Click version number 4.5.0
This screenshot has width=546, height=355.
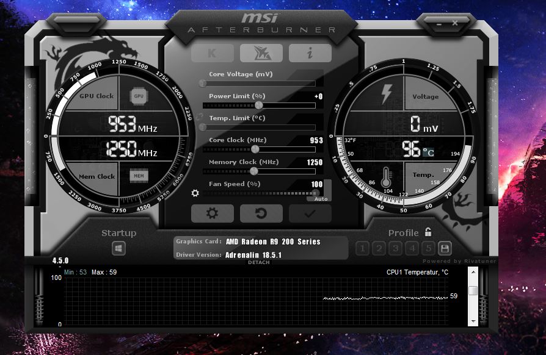click(60, 261)
